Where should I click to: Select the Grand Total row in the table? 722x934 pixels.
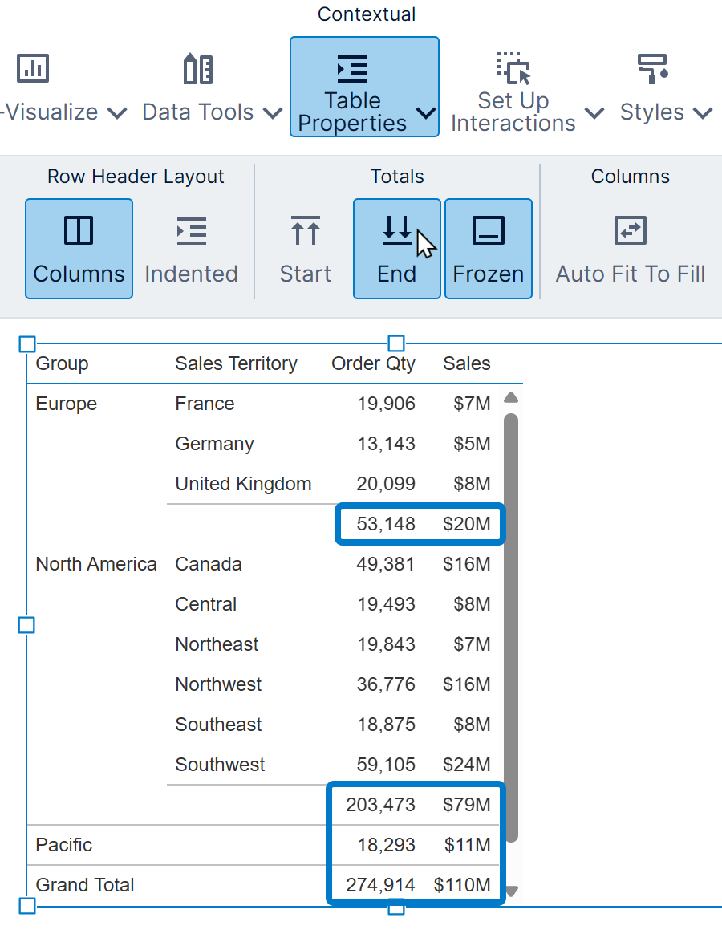[85, 884]
